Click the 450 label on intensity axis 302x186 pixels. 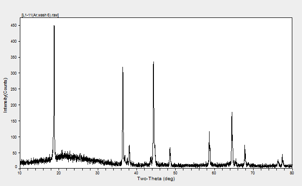point(14,26)
